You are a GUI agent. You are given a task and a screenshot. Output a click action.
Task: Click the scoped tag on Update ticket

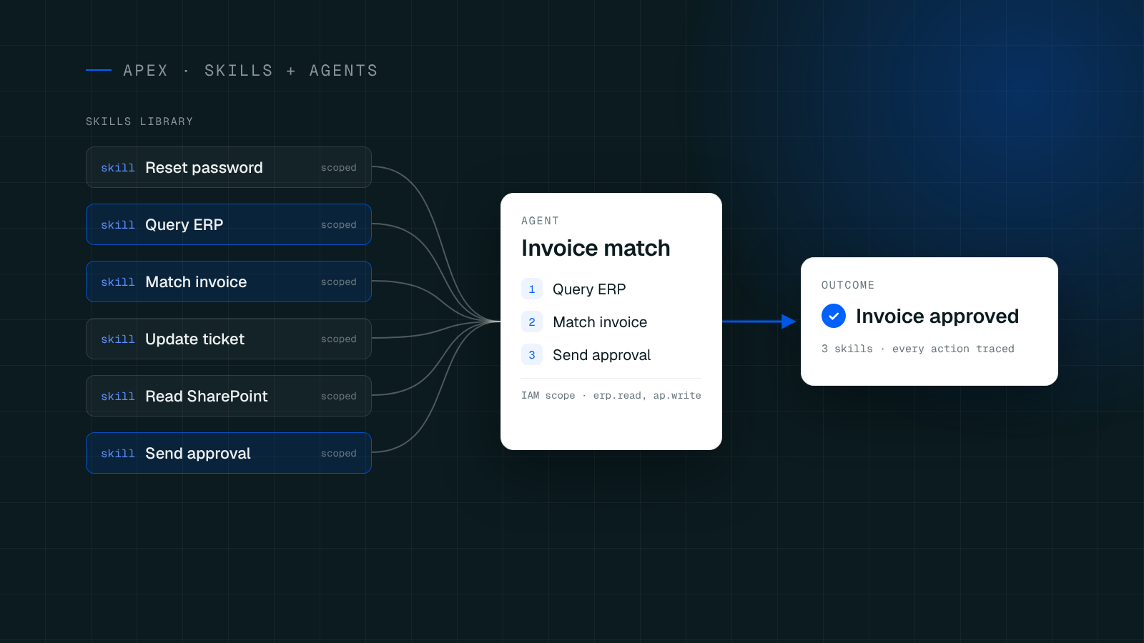click(339, 339)
